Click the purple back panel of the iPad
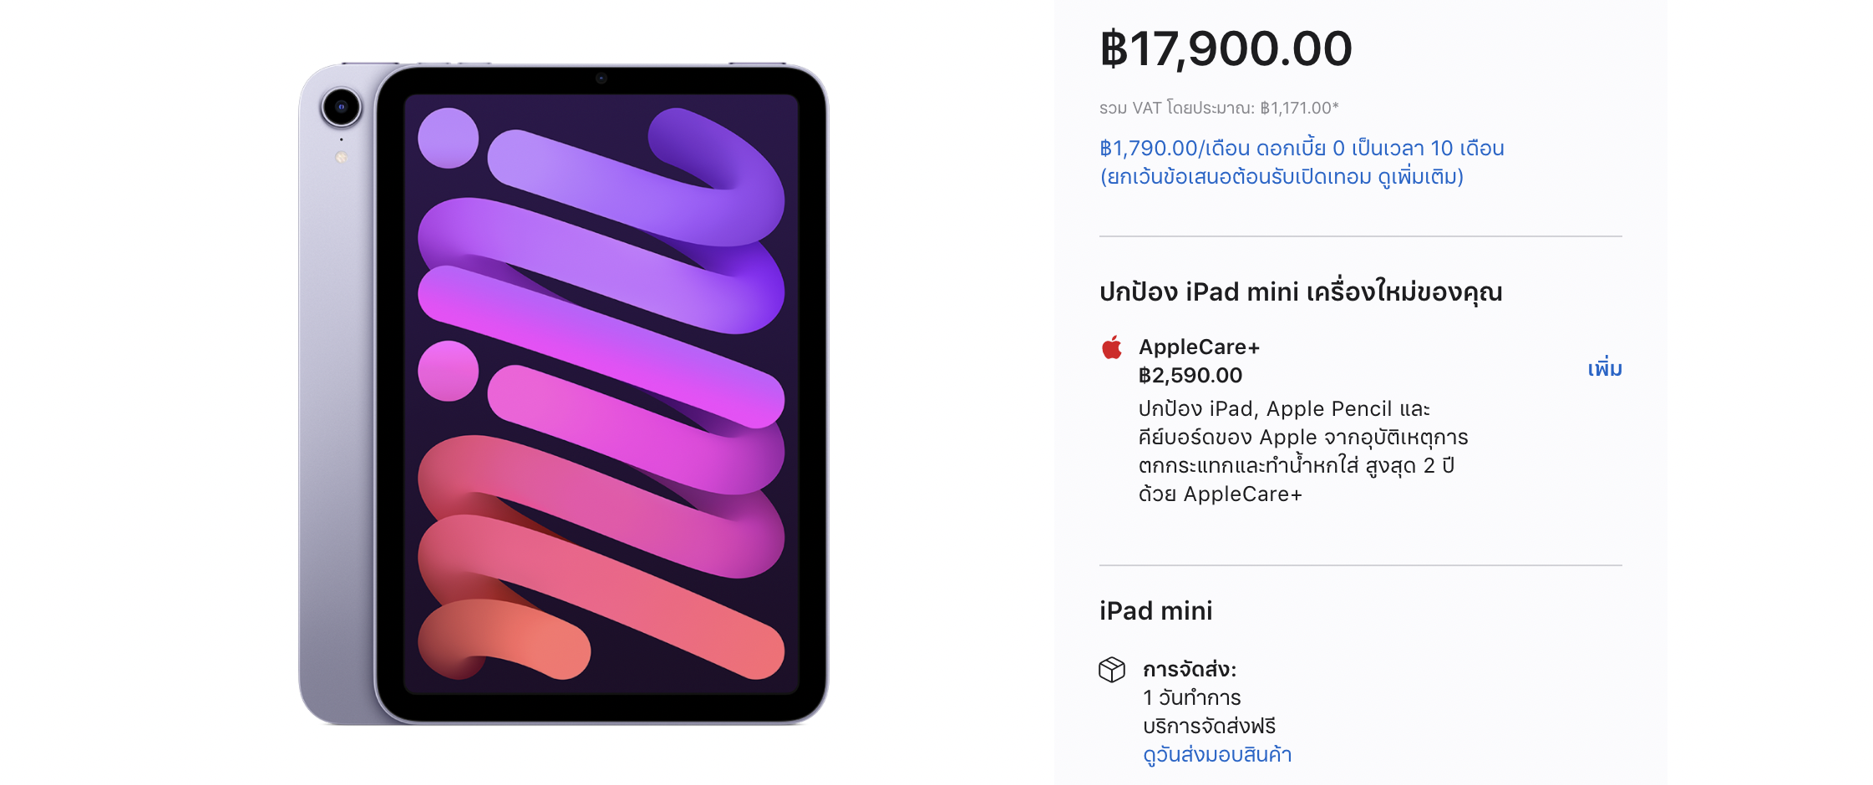Viewport: 1873px width, 785px height. [336, 418]
